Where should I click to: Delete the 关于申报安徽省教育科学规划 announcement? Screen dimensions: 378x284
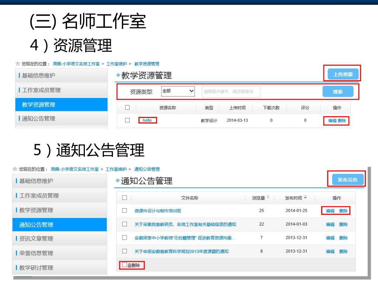click(x=343, y=251)
